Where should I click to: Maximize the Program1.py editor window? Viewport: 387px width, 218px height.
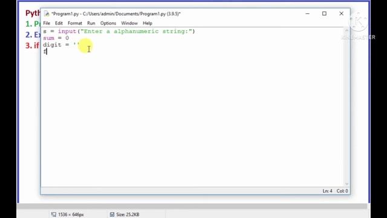[x=324, y=13]
